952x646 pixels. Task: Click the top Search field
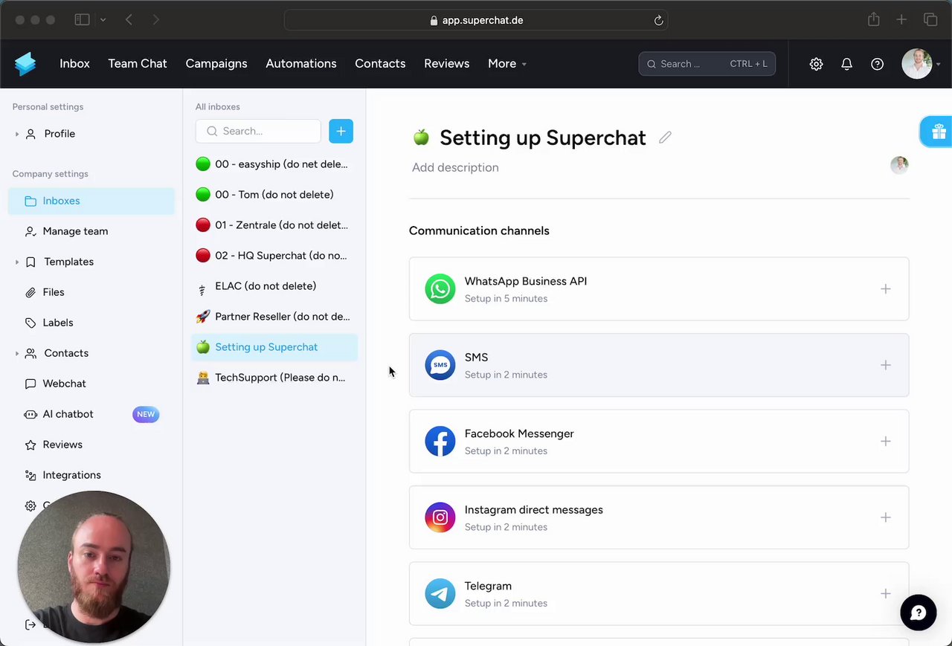point(707,64)
